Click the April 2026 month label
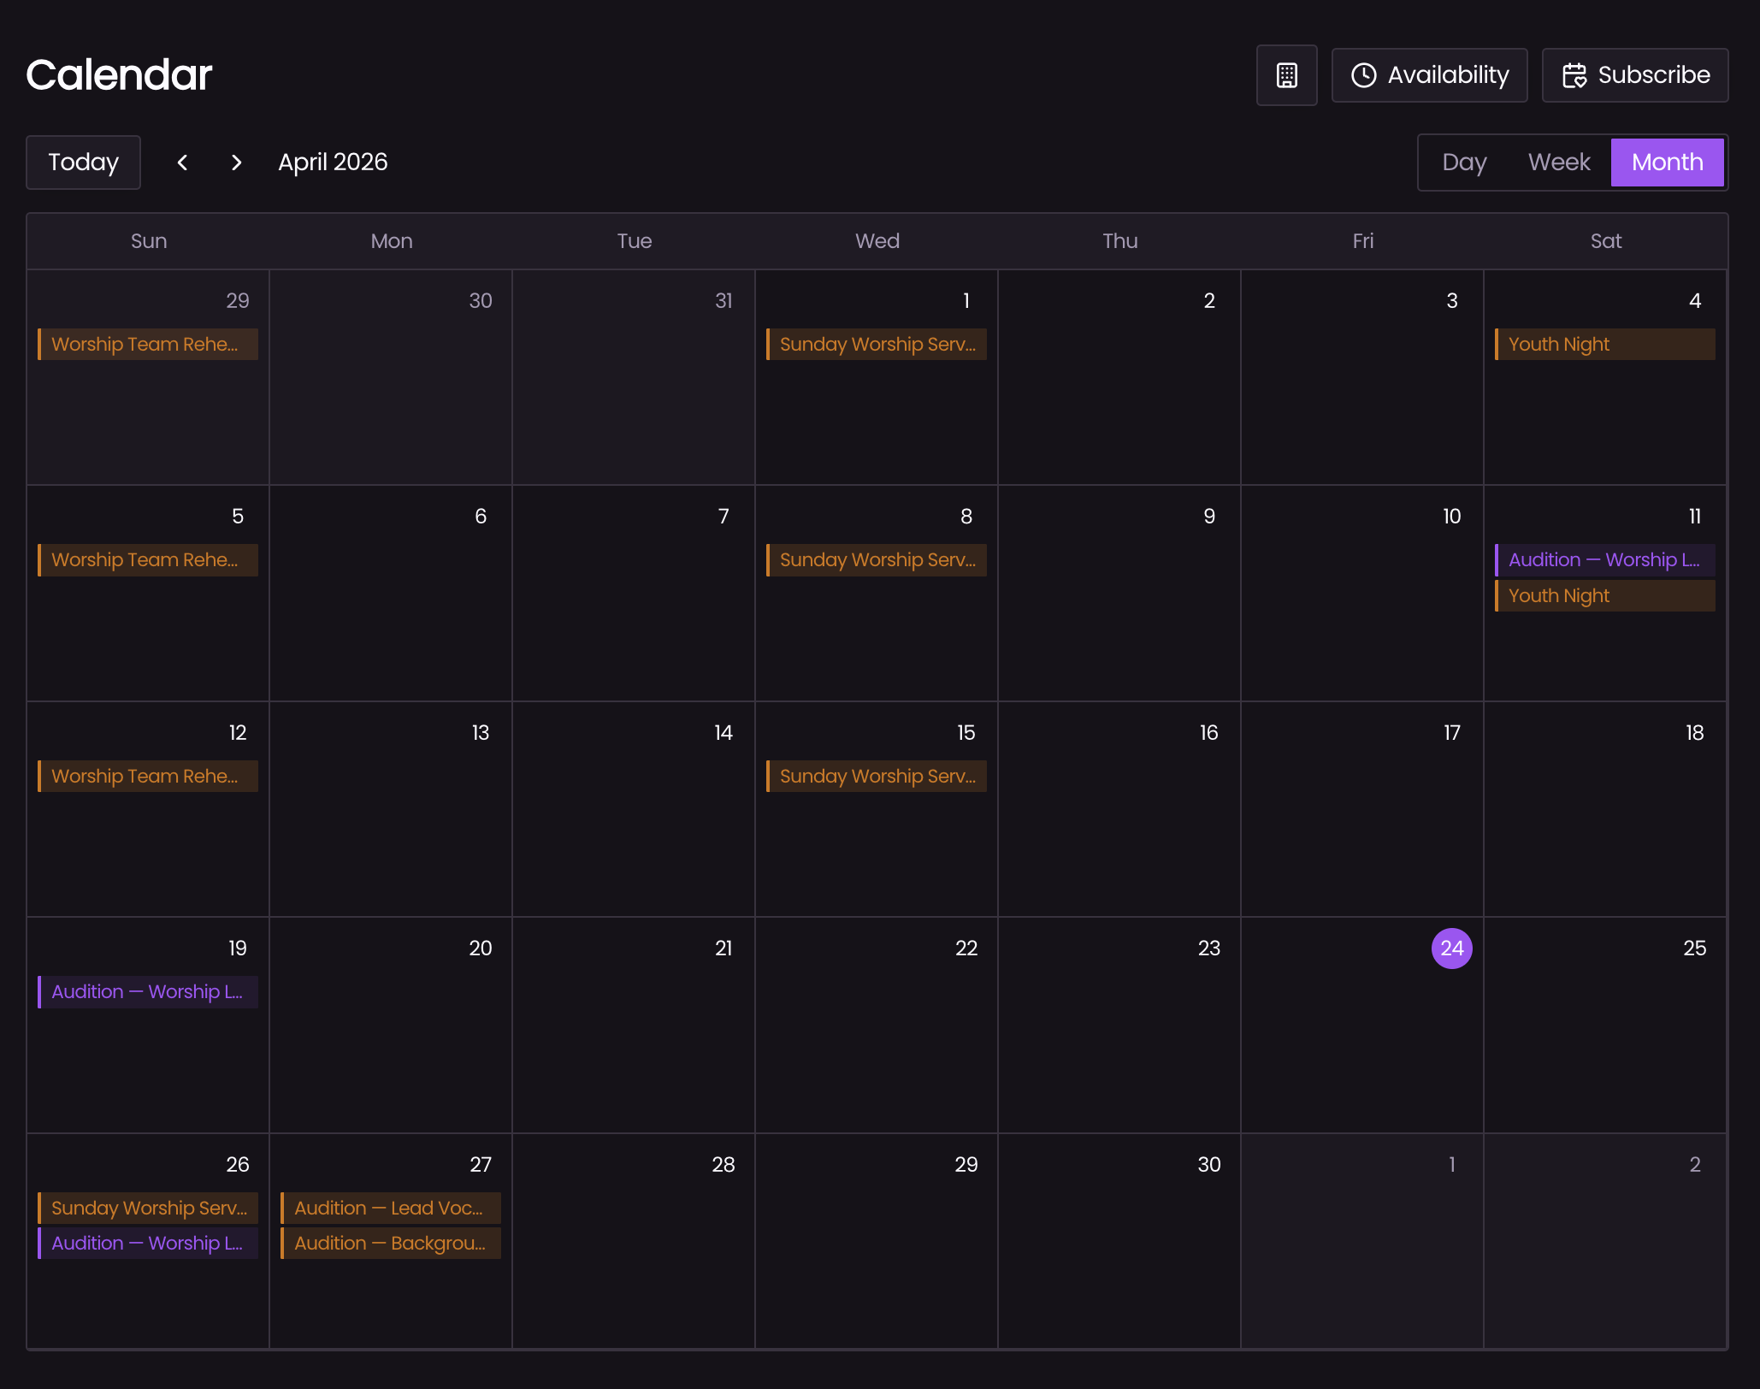 [333, 163]
